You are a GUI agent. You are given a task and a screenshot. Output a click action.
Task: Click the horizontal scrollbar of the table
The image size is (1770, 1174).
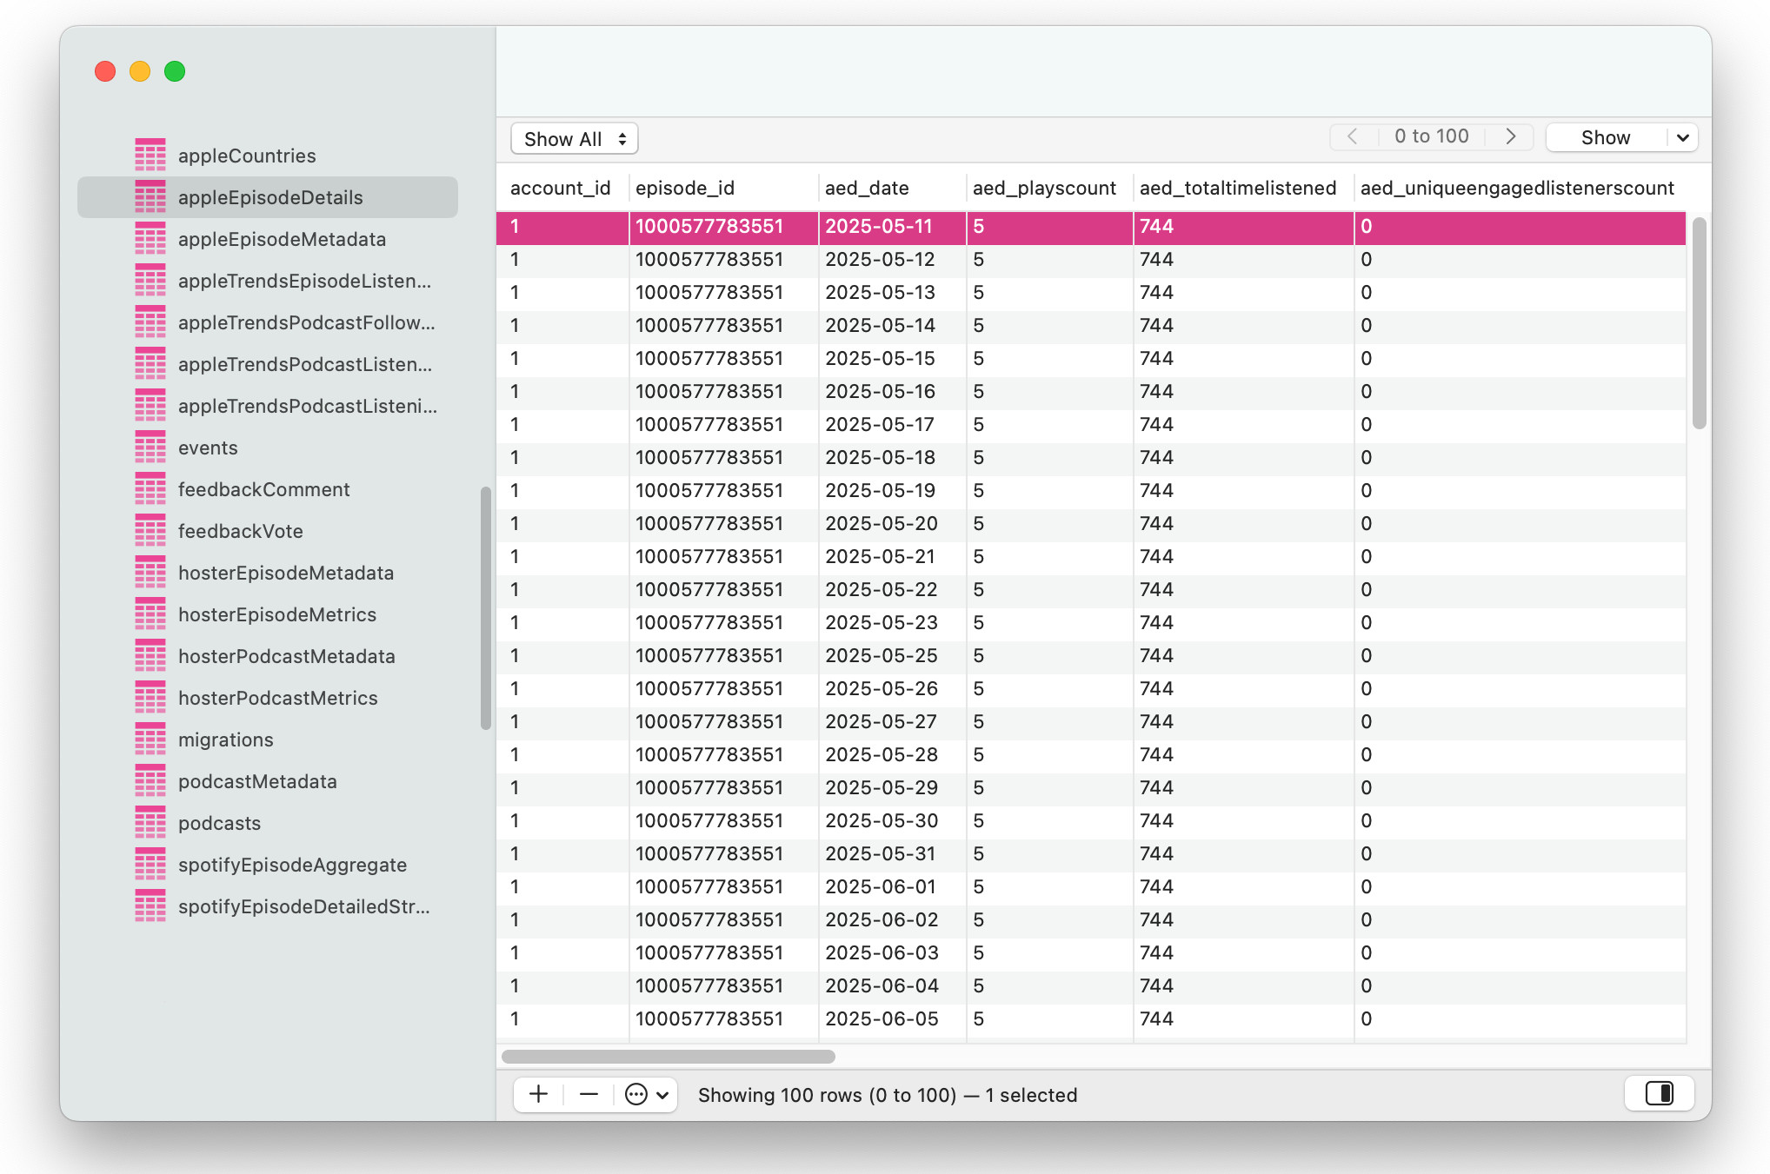(668, 1057)
